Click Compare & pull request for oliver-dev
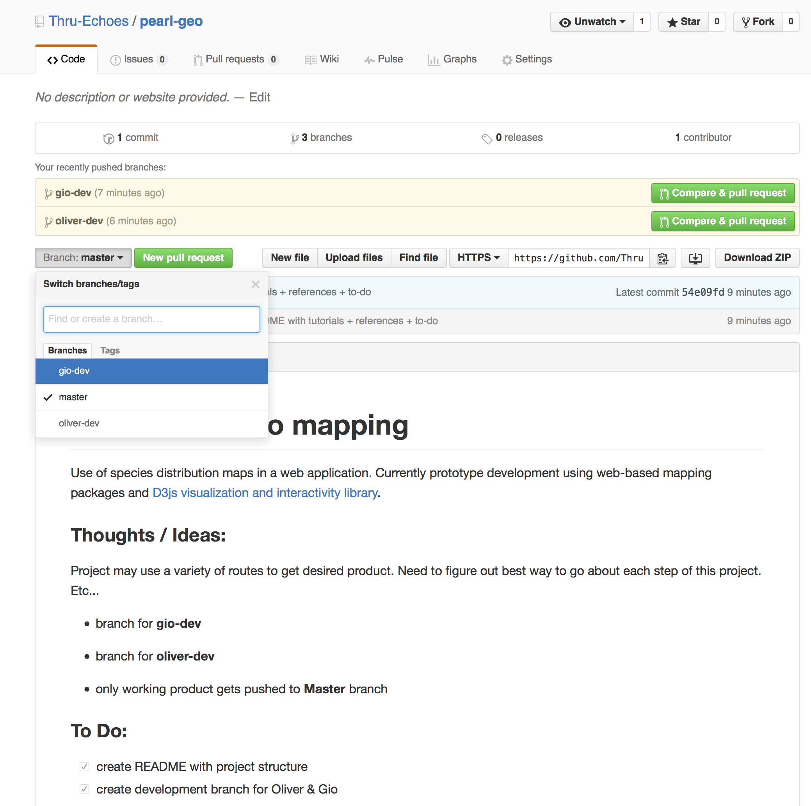The image size is (811, 806). click(723, 221)
